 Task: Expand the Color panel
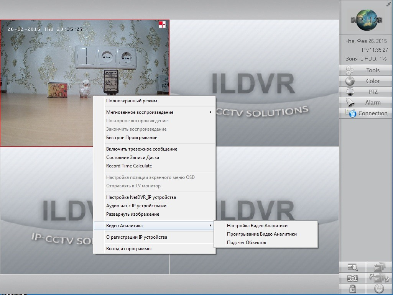(x=366, y=81)
